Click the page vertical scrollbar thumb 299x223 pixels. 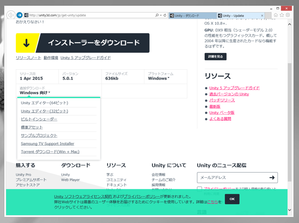(290, 122)
